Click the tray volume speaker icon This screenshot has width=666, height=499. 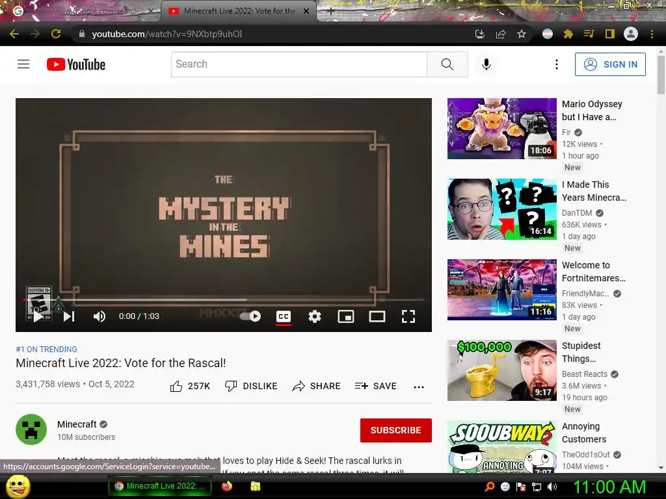(x=552, y=487)
